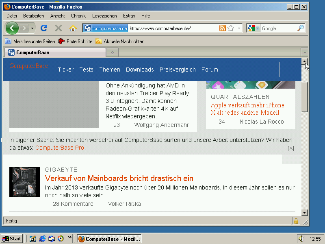Launch media player from quick launch
325x244 pixels.
(x=61, y=239)
